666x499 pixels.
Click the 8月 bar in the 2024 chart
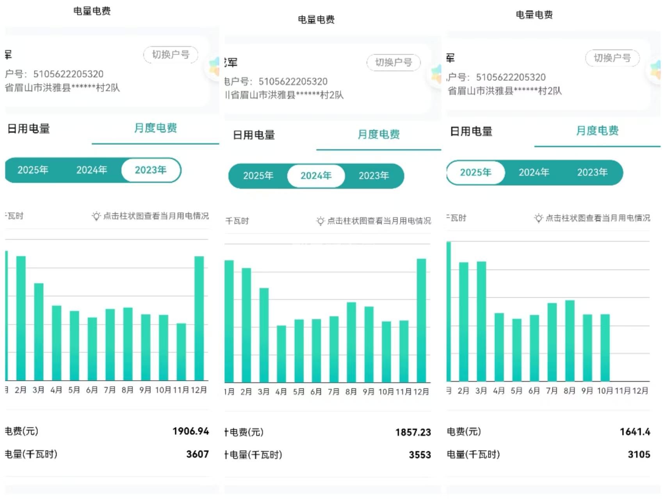[351, 342]
